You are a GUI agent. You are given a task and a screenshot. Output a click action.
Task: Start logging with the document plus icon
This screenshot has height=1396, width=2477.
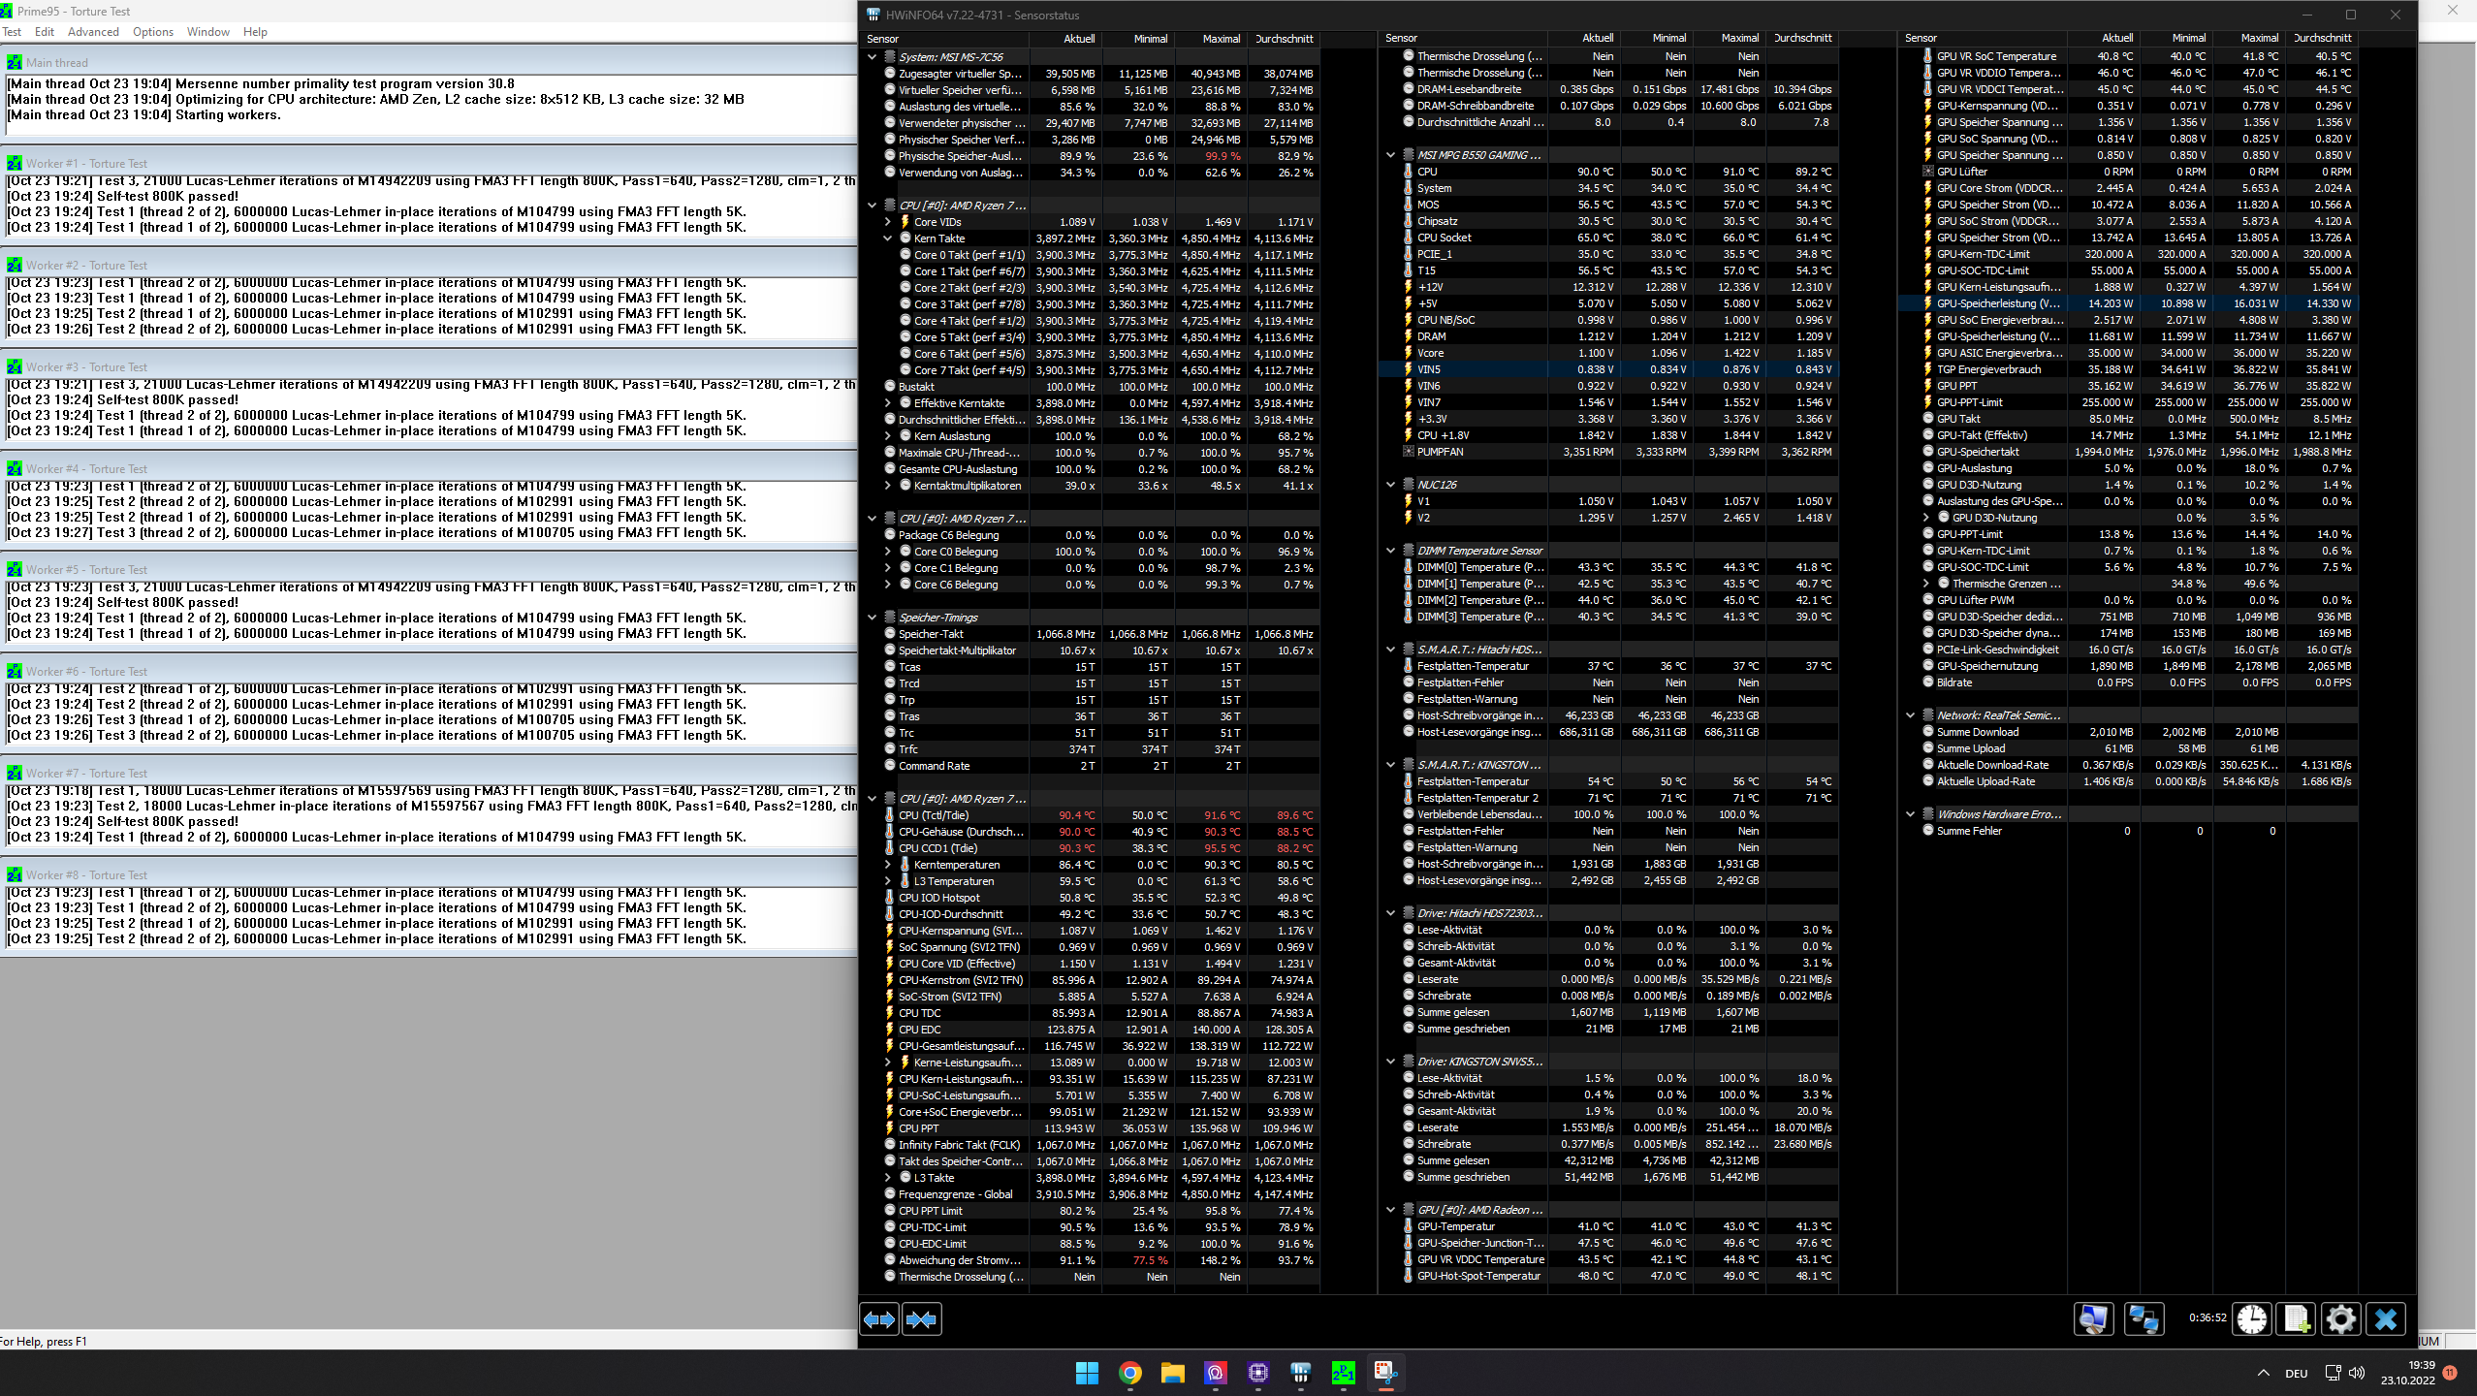point(2296,1318)
